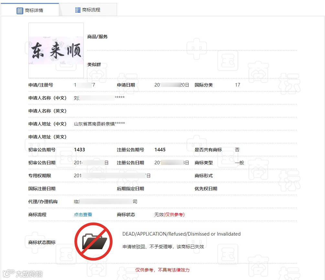Select the 申请日期 label
Image resolution: width=325 pixels, height=280 pixels.
126,85
